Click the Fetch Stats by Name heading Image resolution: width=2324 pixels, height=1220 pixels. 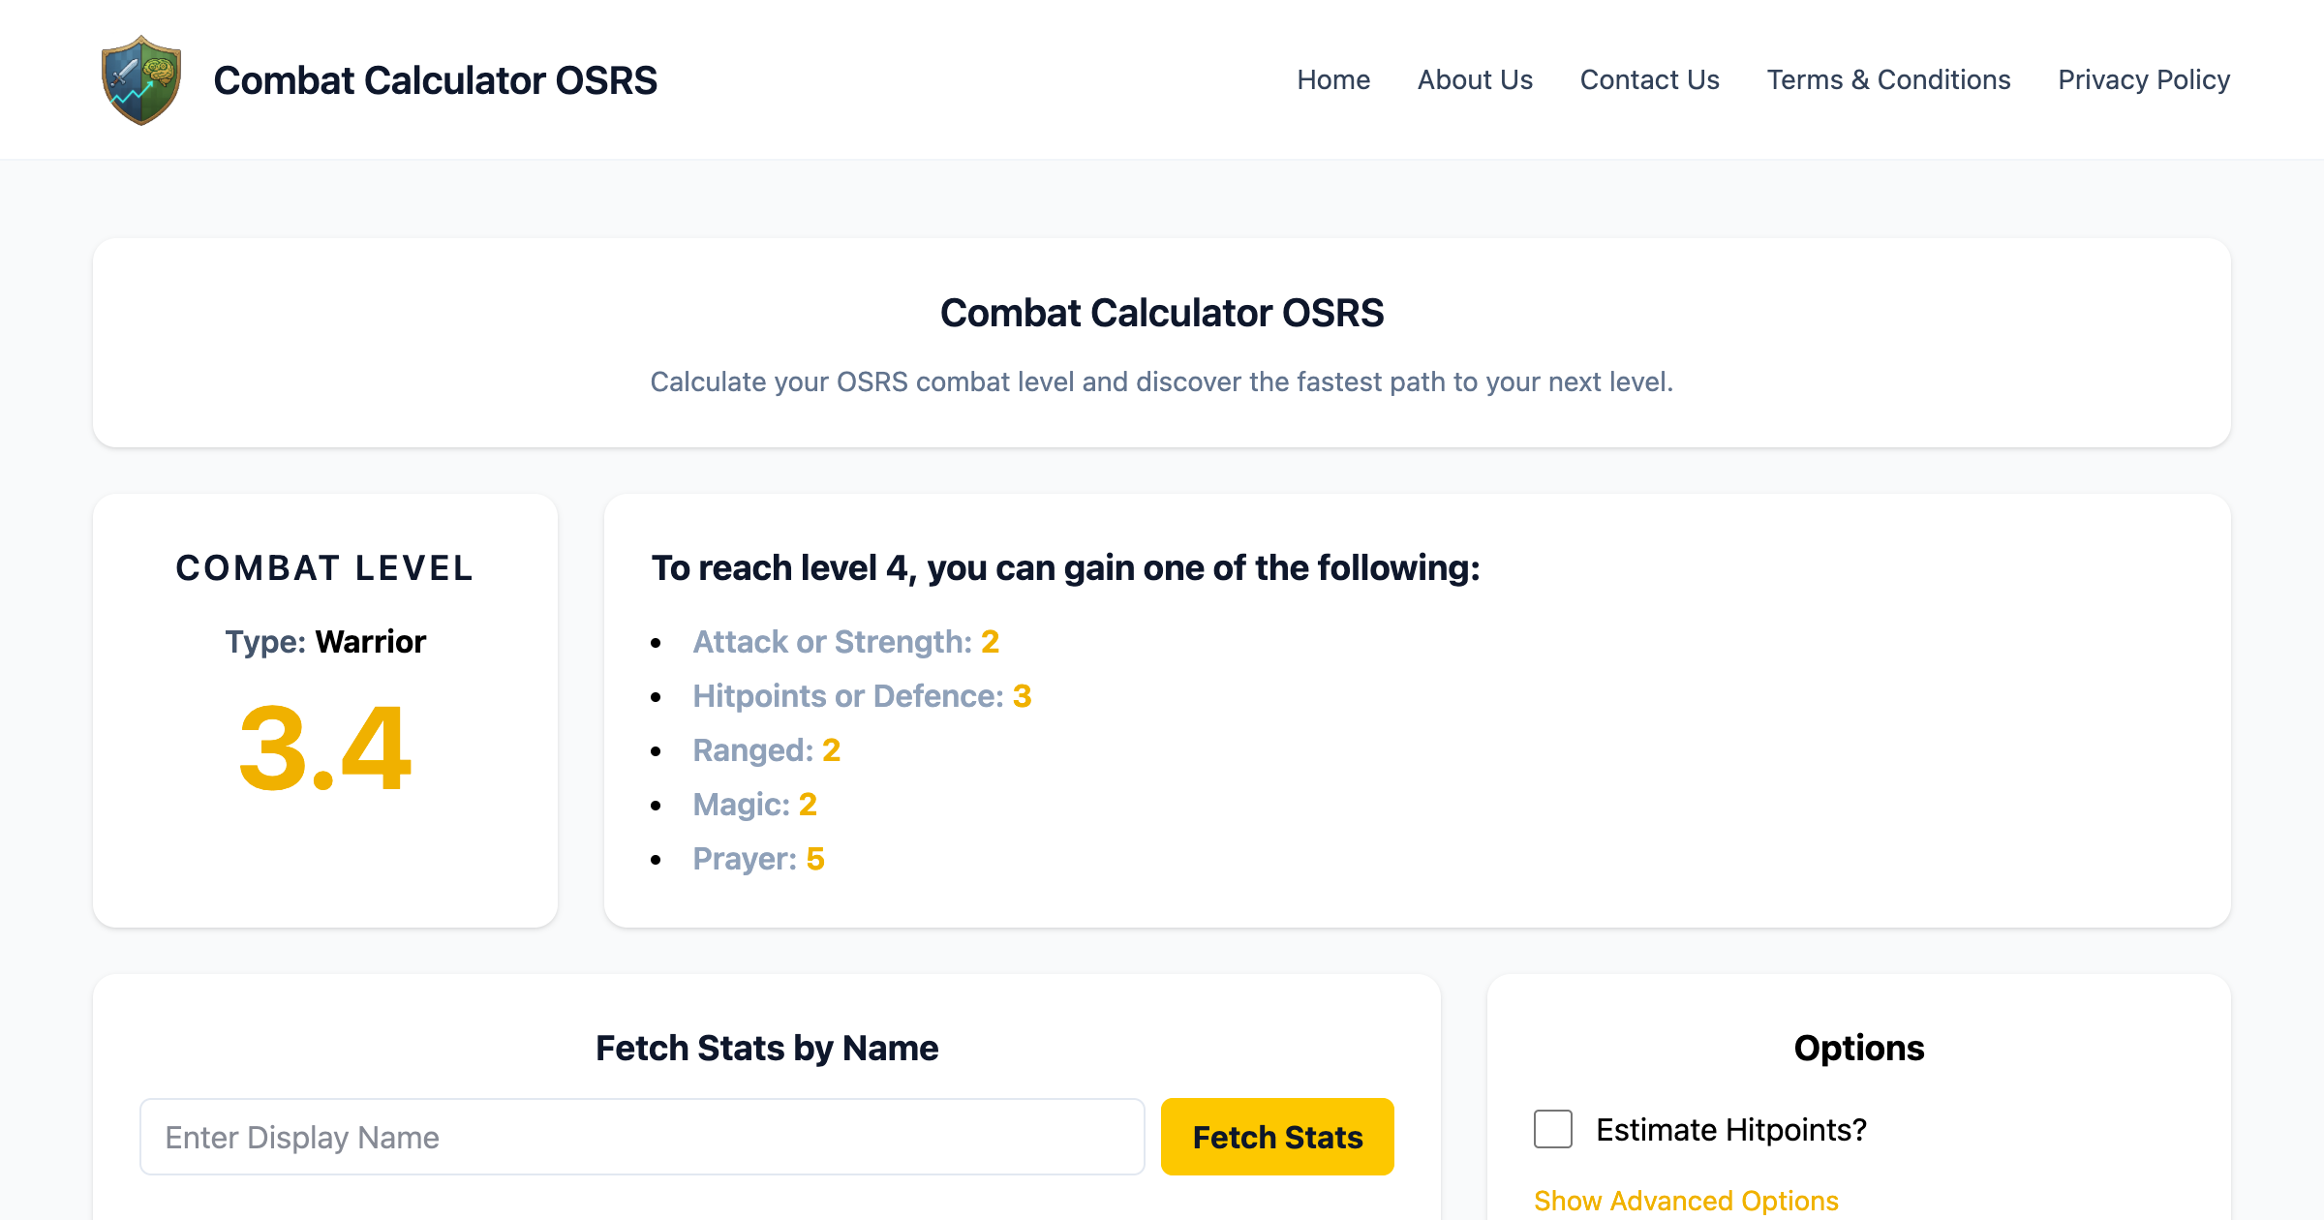767,1048
